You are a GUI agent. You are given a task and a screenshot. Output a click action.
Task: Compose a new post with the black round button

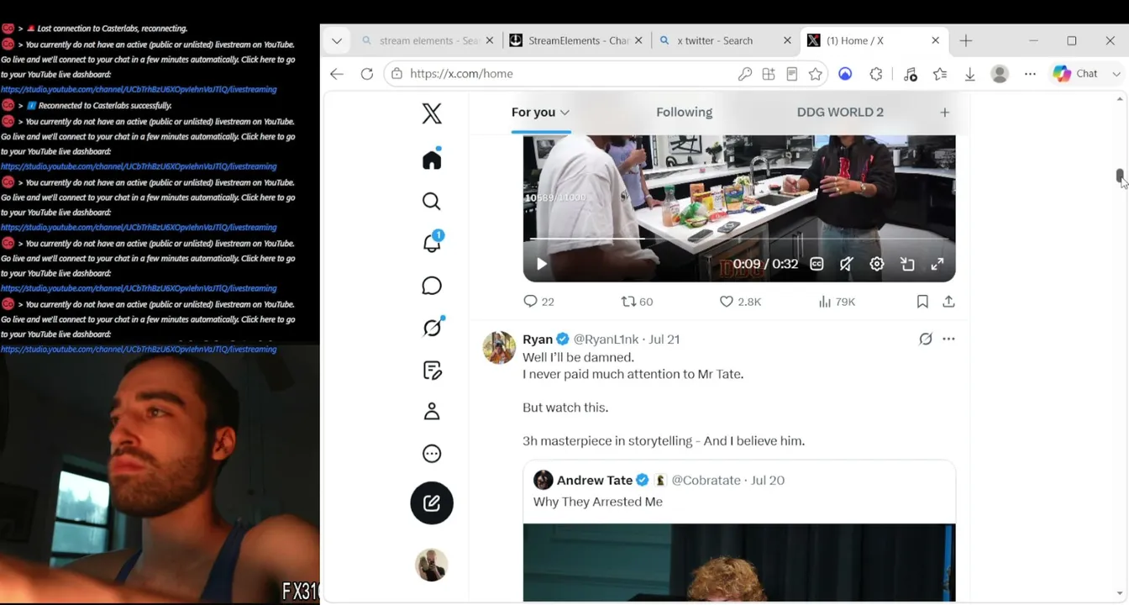[432, 502]
